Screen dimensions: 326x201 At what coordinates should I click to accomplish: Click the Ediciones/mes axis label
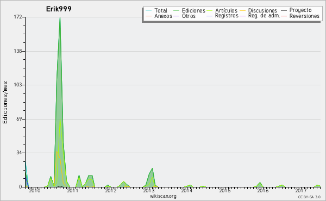(x=5, y=103)
